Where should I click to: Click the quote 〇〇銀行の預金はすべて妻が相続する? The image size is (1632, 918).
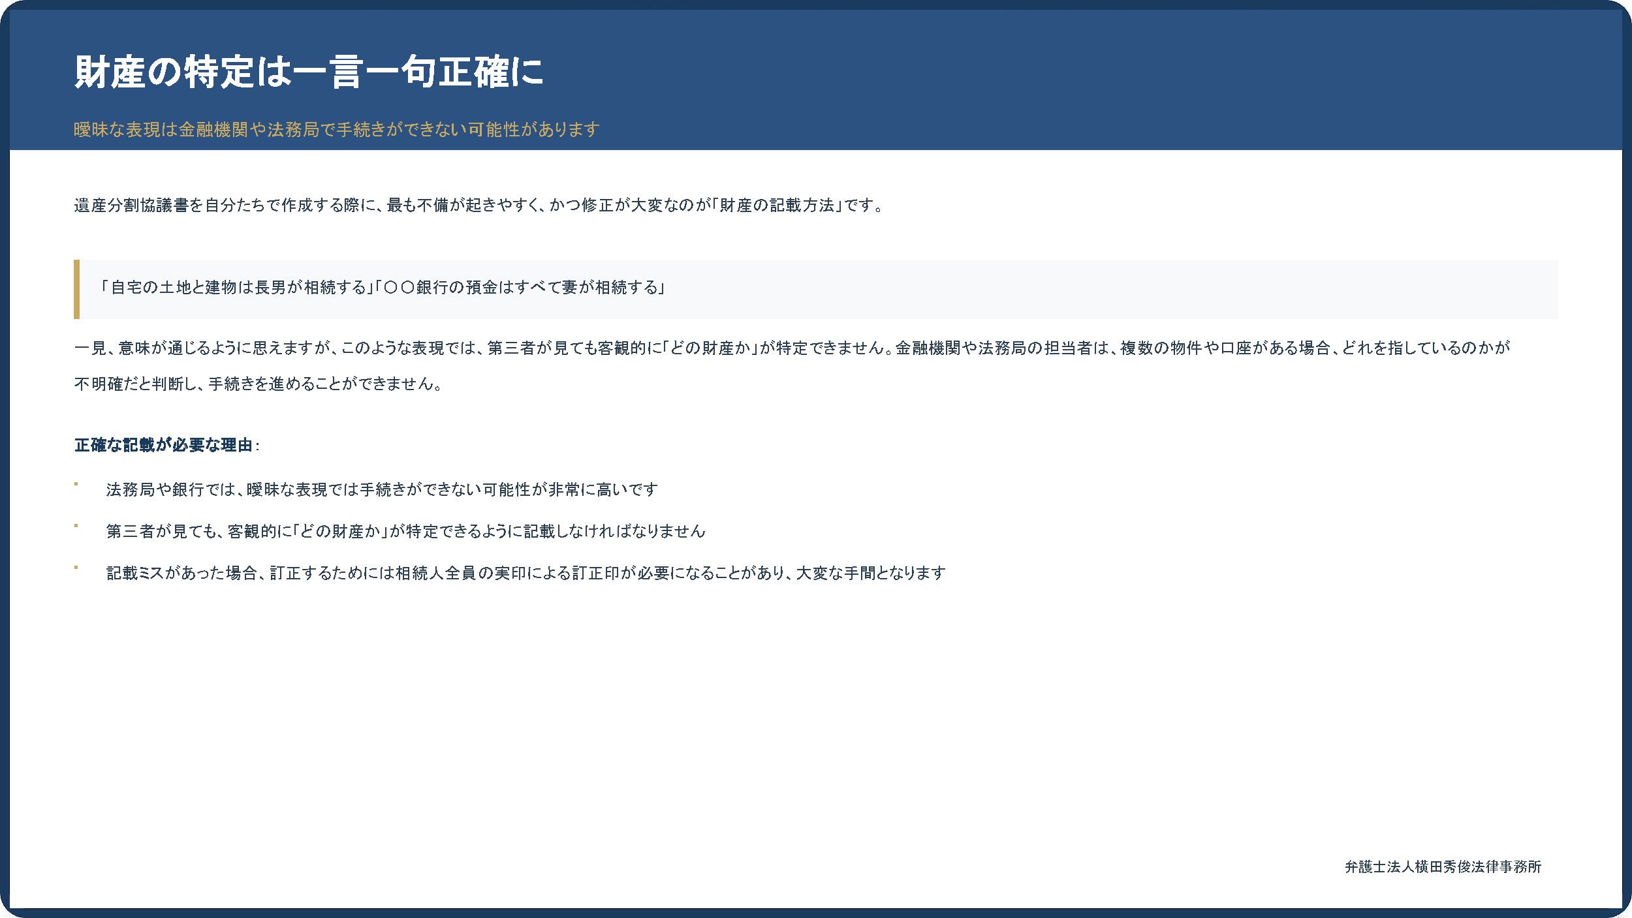tap(521, 288)
